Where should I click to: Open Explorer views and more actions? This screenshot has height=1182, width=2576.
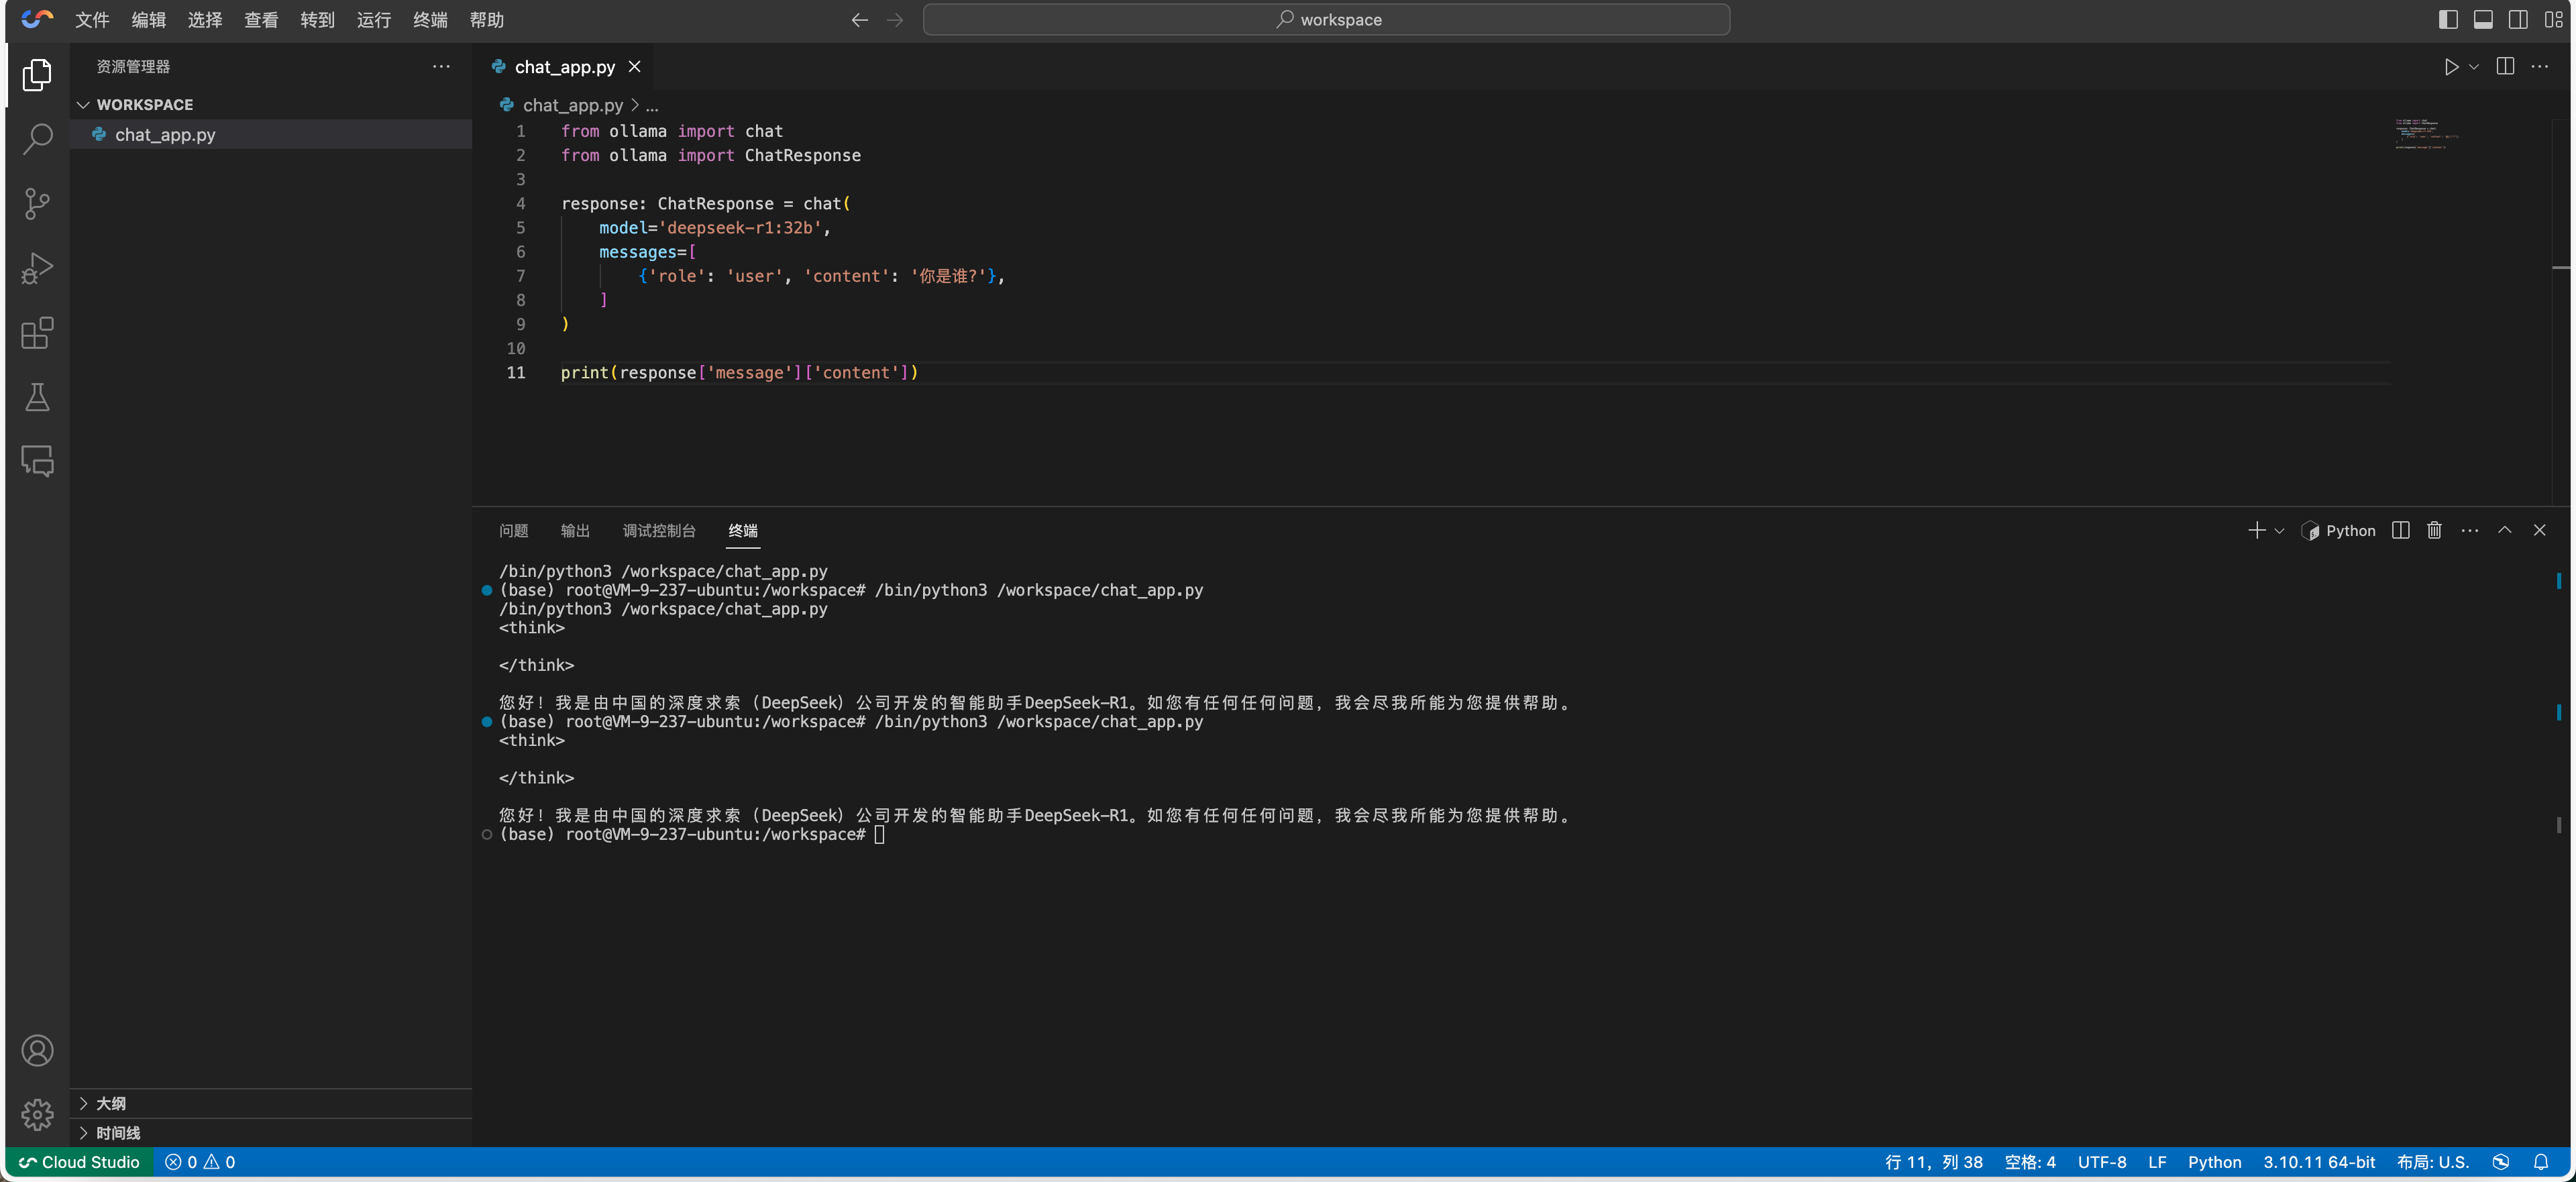click(x=441, y=66)
